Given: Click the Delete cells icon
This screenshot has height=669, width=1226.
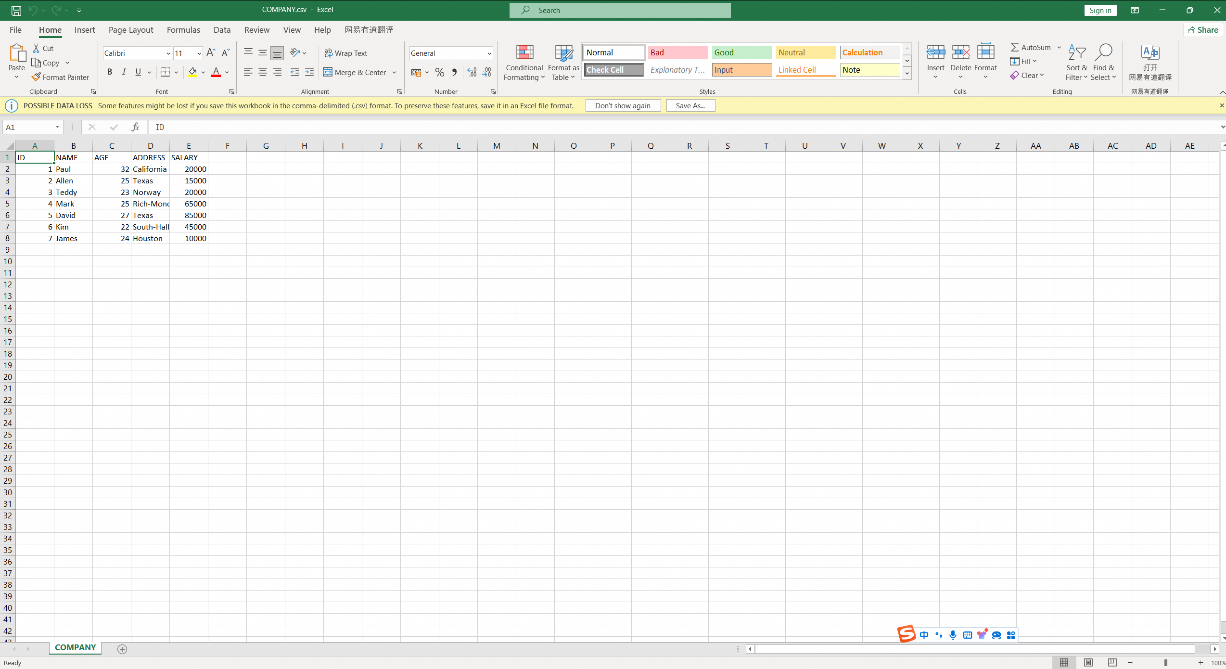Looking at the screenshot, I should point(960,52).
